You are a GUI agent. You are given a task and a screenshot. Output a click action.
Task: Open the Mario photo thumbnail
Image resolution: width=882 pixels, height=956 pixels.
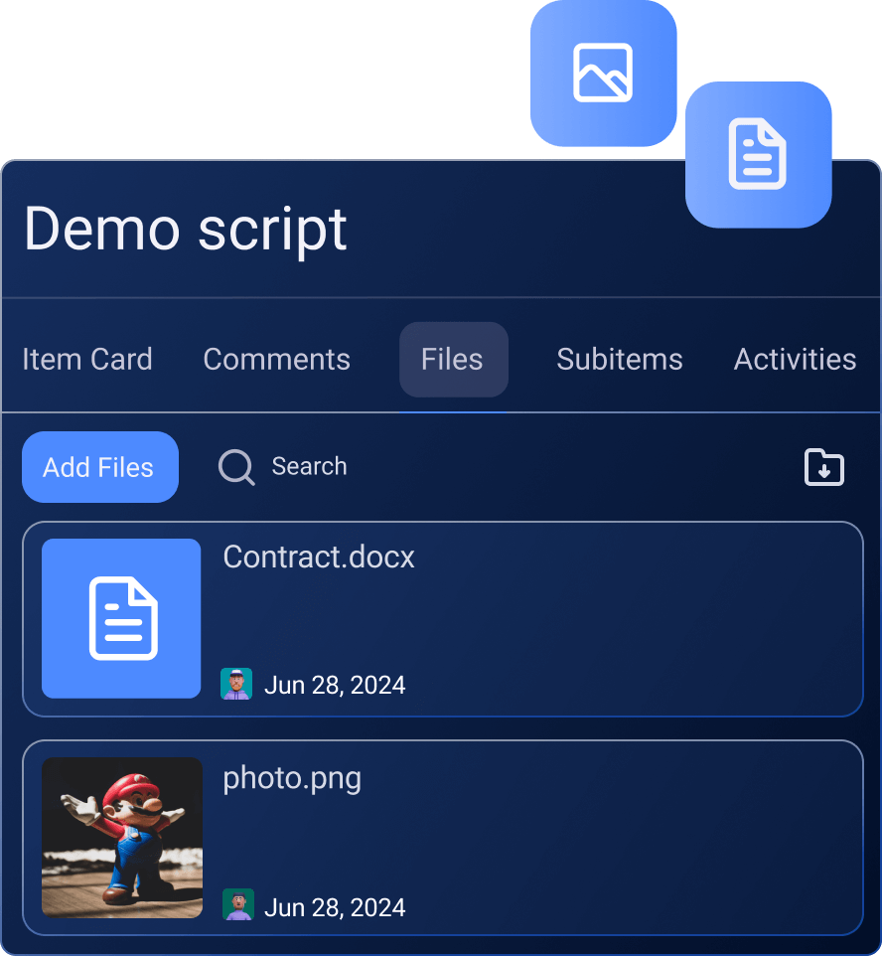click(121, 838)
